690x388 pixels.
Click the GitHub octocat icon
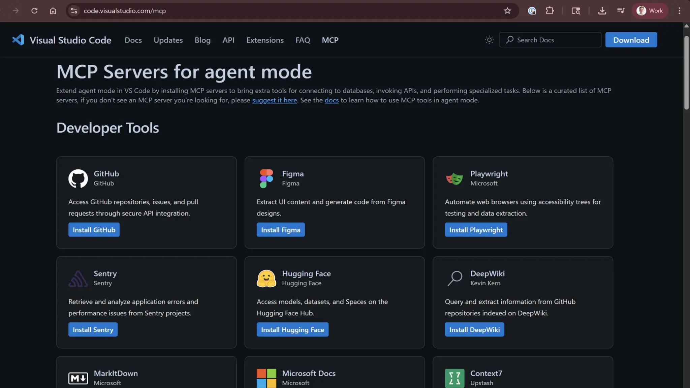pyautogui.click(x=78, y=178)
